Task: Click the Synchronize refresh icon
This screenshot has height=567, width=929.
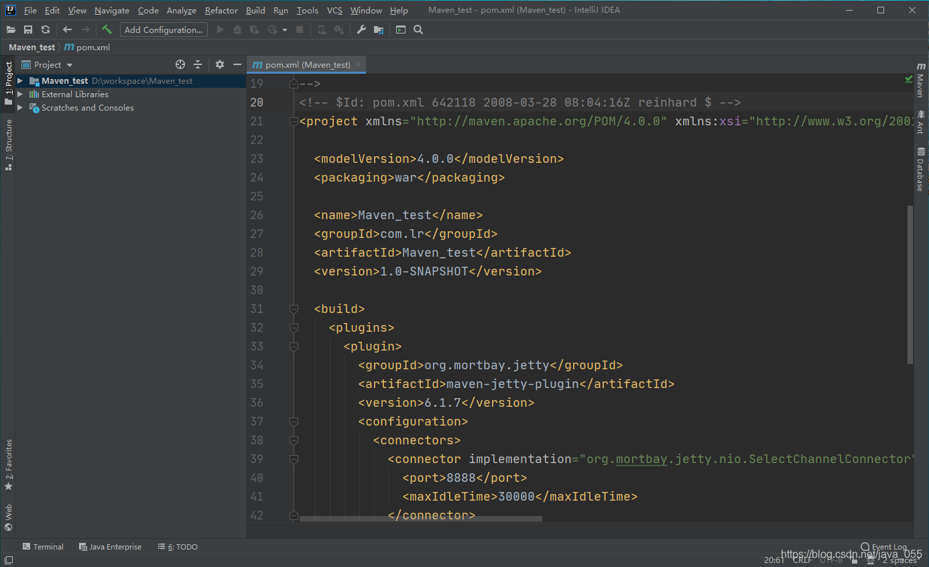Action: (x=46, y=29)
